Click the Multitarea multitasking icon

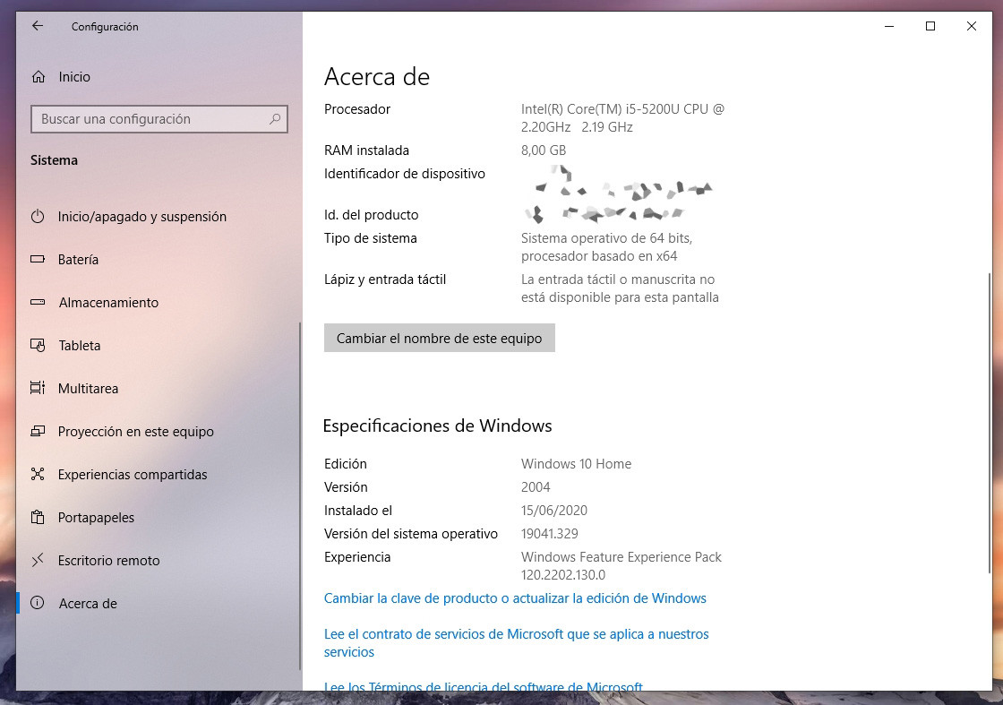pyautogui.click(x=38, y=389)
